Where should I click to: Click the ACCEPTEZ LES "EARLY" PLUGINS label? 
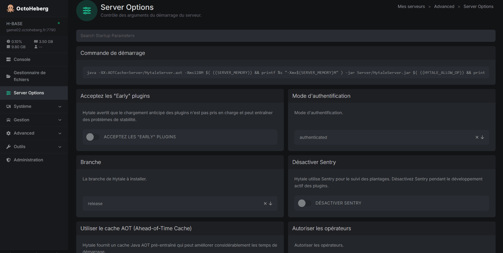[x=140, y=137]
